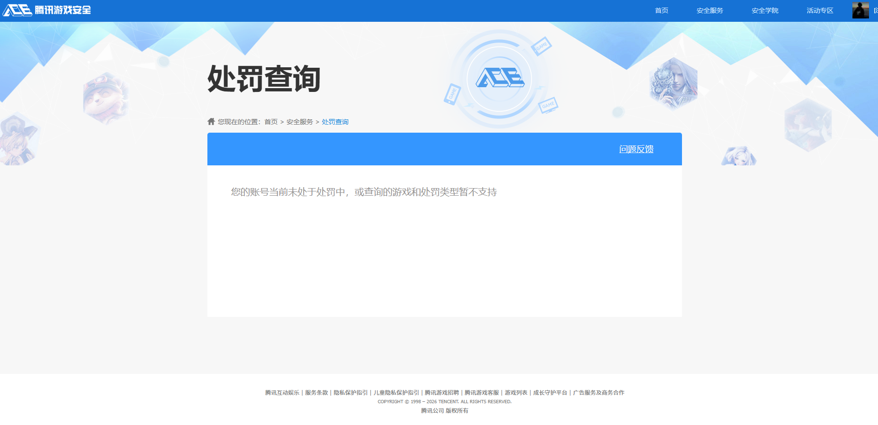Open the 首页 navigation menu item
The width and height of the screenshot is (878, 425).
point(662,10)
